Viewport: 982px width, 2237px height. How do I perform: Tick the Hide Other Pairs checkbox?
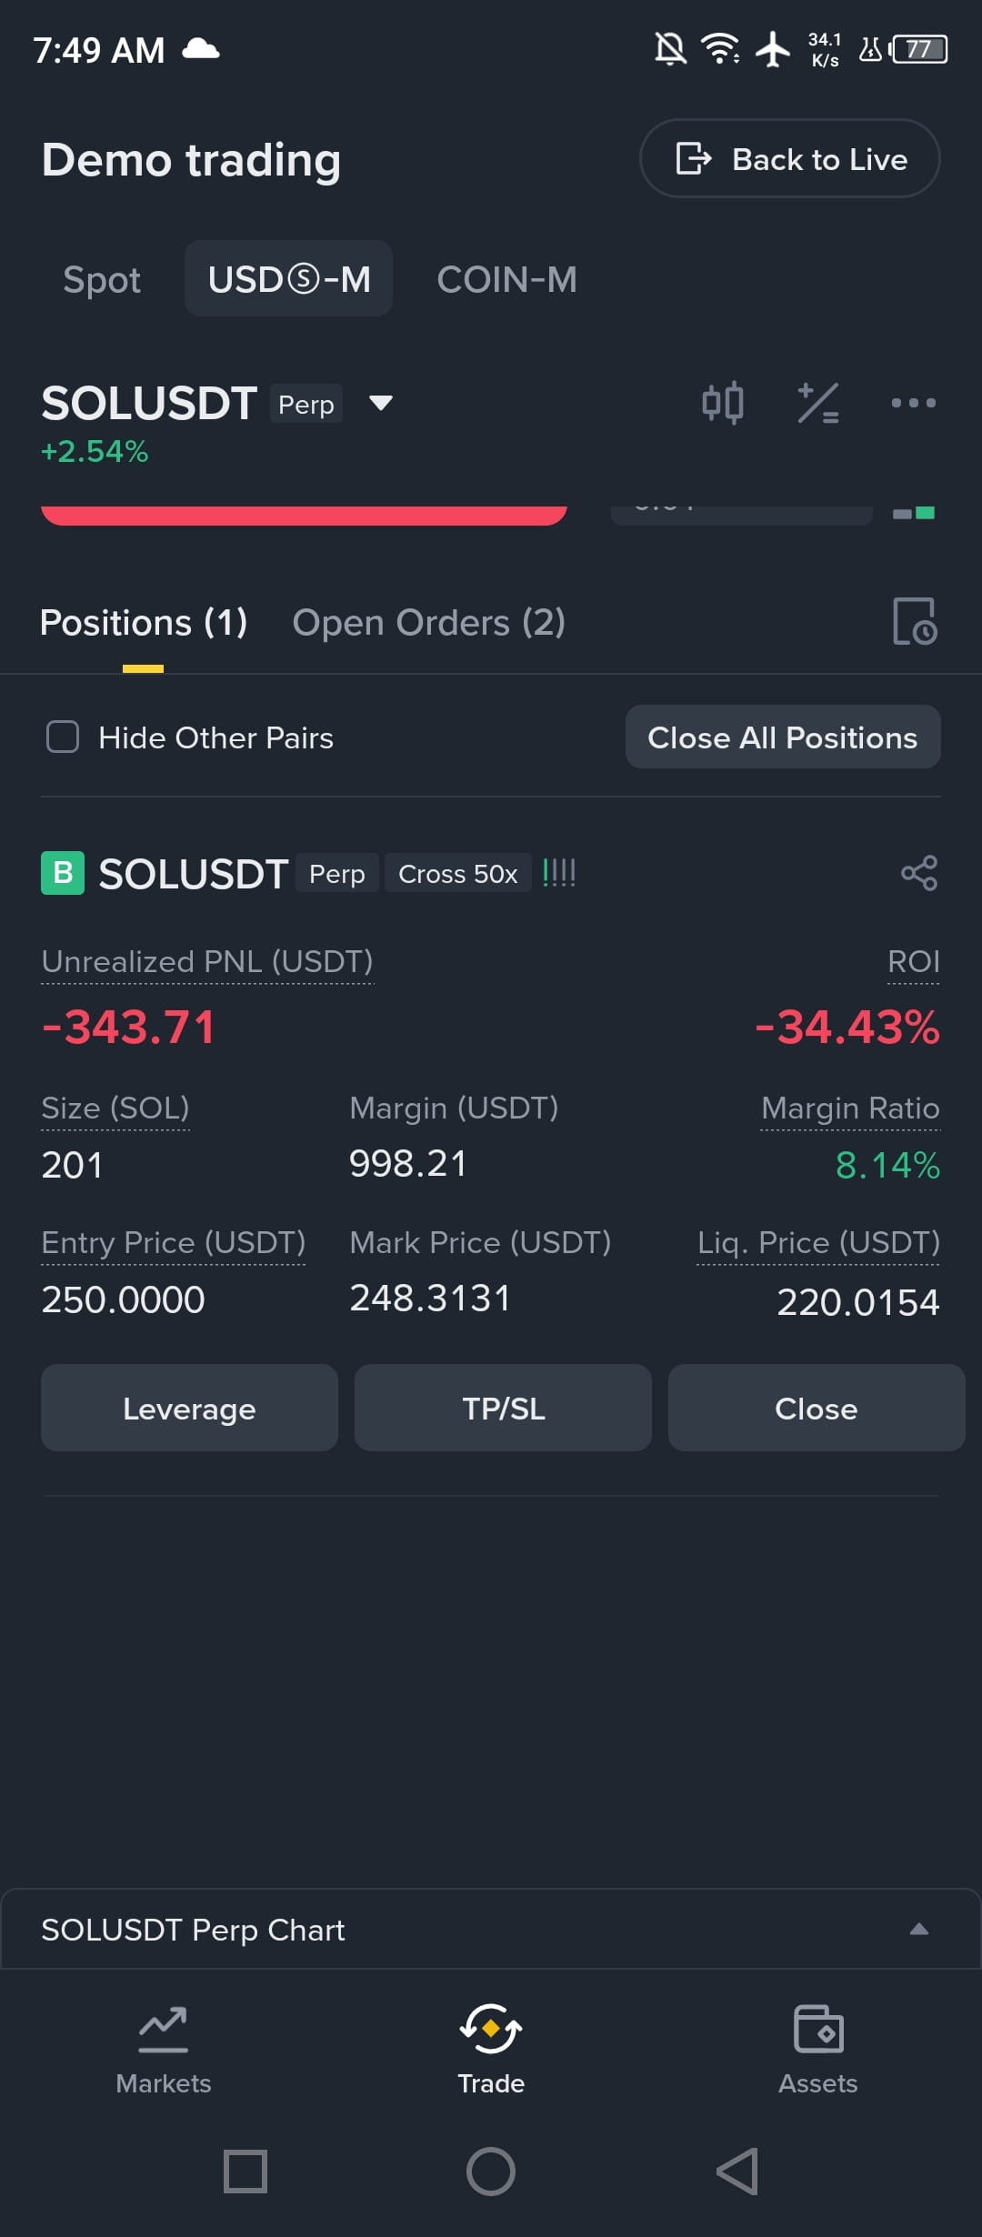pyautogui.click(x=63, y=737)
